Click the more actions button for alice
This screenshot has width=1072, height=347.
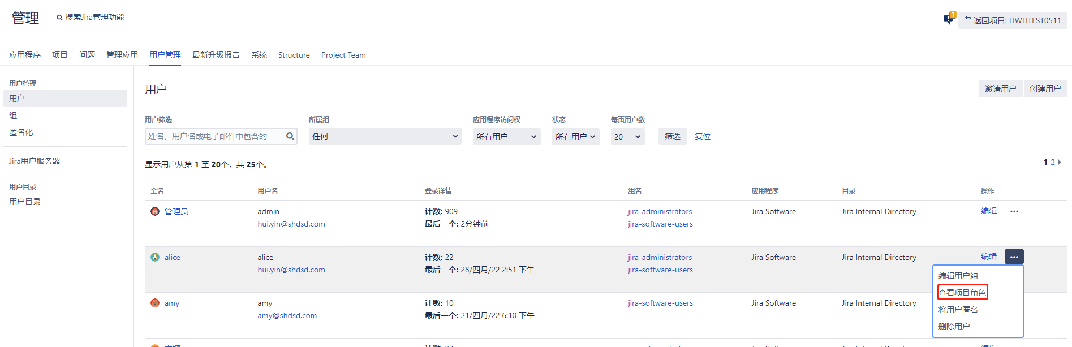click(1014, 257)
